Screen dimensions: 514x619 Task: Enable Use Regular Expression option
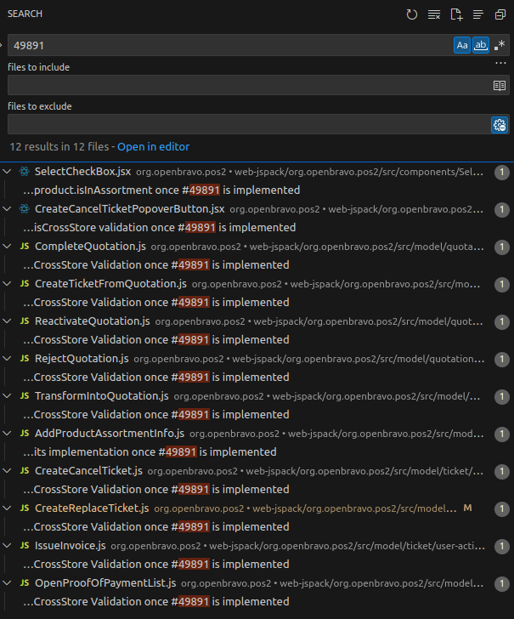(x=500, y=45)
